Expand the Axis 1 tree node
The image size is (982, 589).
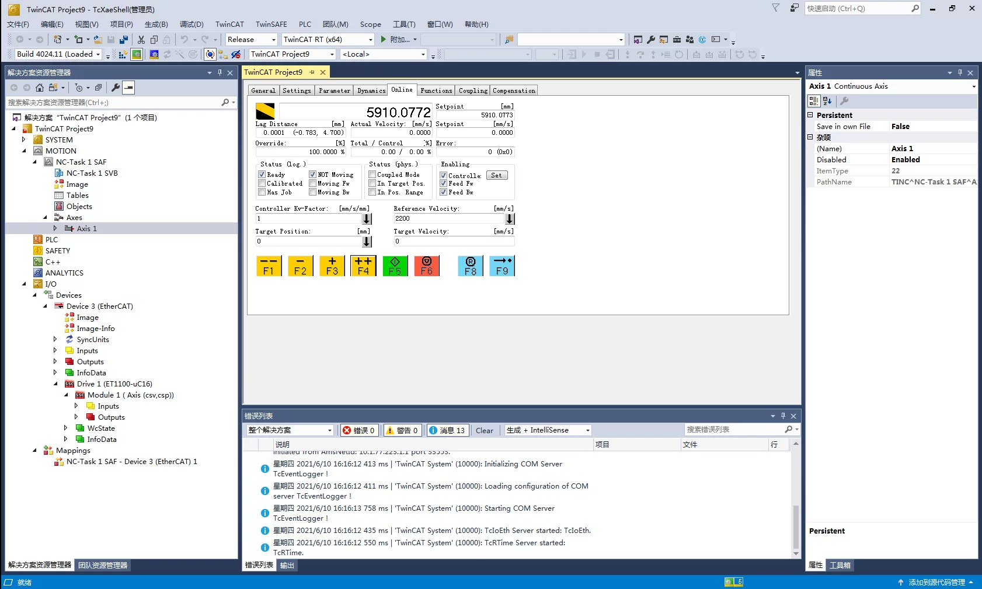[55, 228]
